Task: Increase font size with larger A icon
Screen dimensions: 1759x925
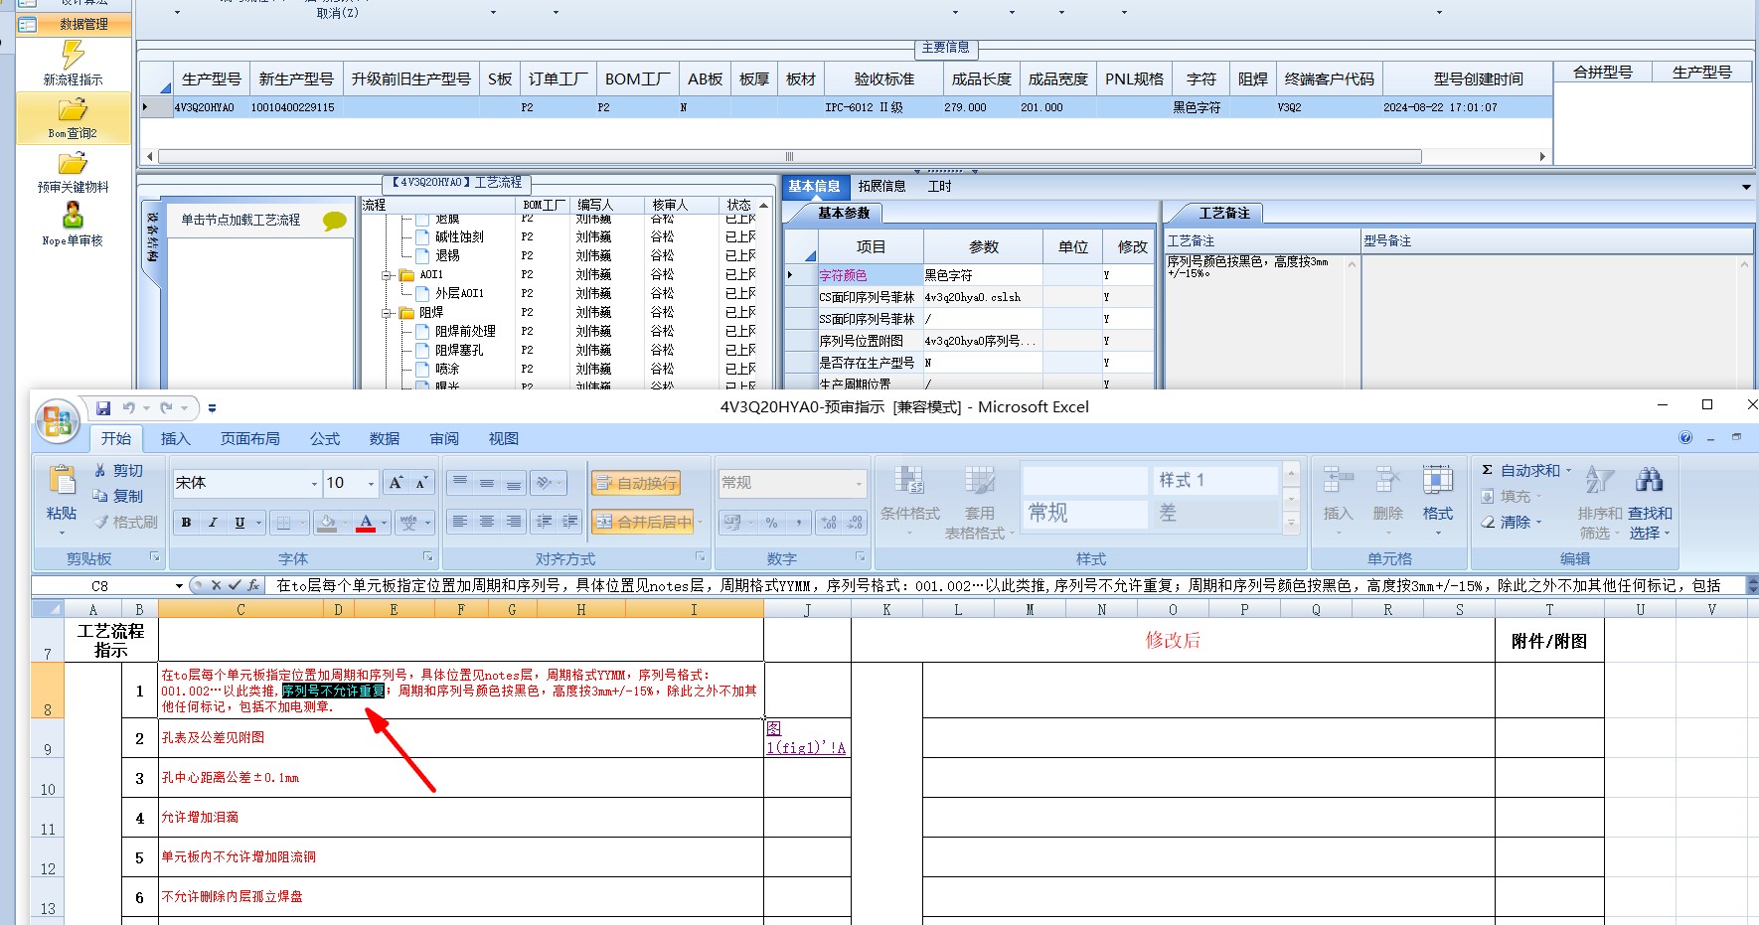Action: [x=396, y=483]
